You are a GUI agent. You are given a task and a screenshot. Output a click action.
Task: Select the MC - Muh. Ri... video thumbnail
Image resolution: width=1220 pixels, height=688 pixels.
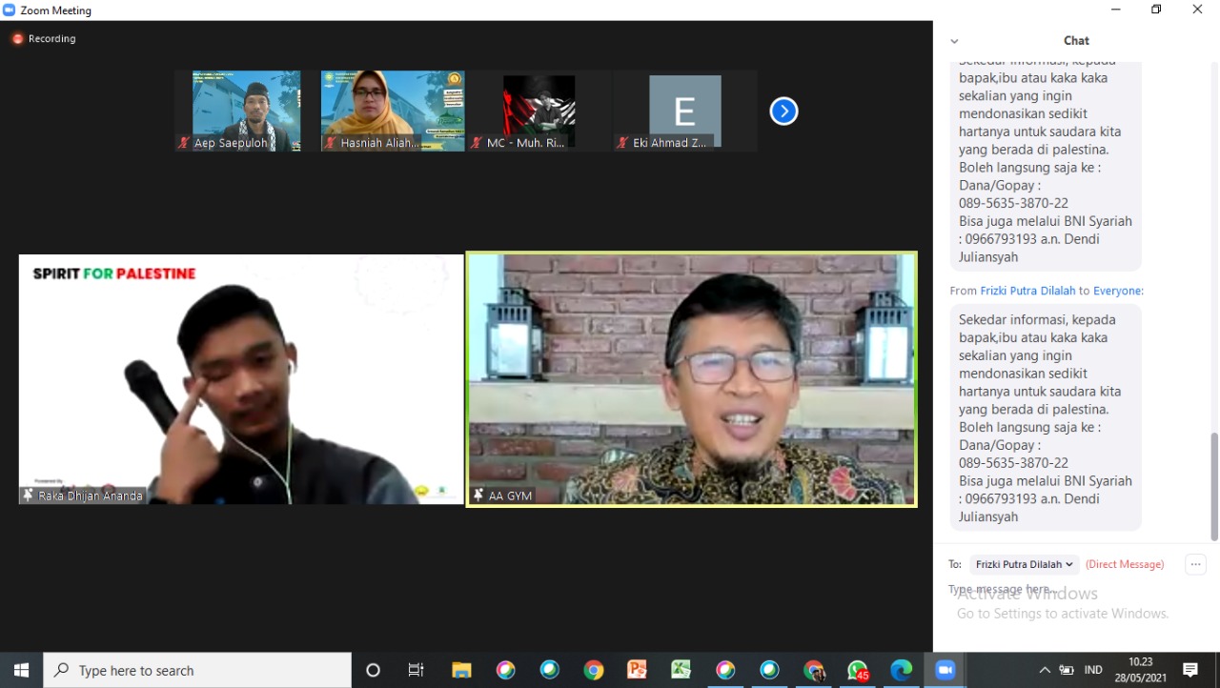pos(539,111)
